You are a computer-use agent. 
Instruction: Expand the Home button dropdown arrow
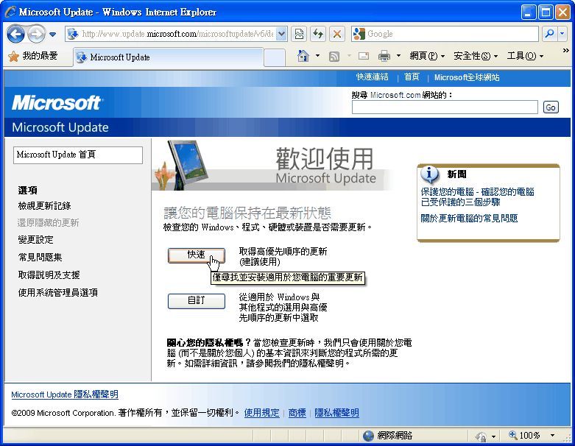click(317, 56)
